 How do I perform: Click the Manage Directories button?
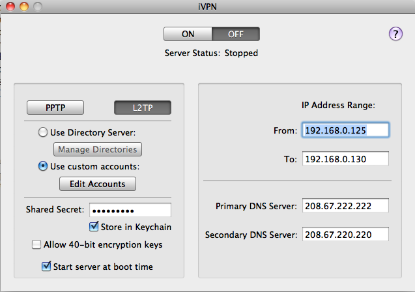click(98, 149)
